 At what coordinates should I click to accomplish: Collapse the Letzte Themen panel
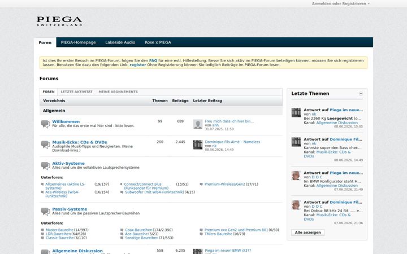pos(361,94)
